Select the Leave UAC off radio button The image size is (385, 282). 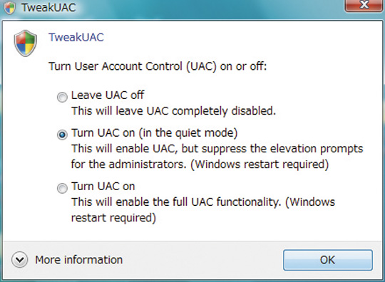point(62,97)
